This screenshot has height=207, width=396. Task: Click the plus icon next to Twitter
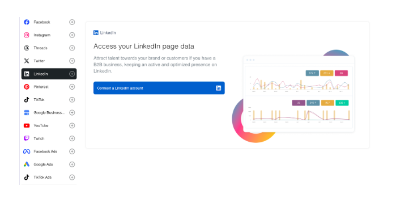pos(72,61)
